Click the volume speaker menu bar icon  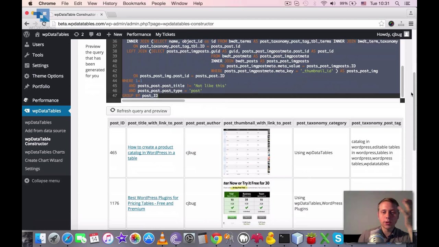tap(333, 3)
